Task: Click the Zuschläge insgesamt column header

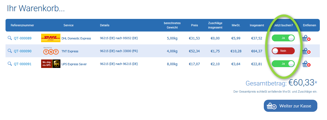Action: point(215,25)
